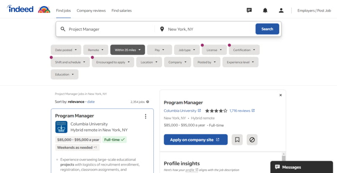Expand the Certification filter

pyautogui.click(x=244, y=50)
